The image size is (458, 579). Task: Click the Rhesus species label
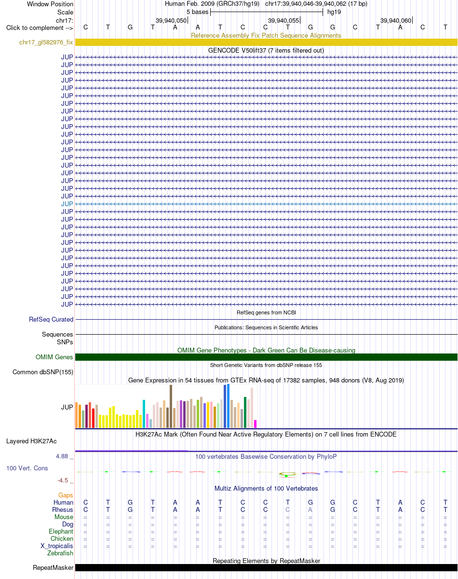[63, 509]
